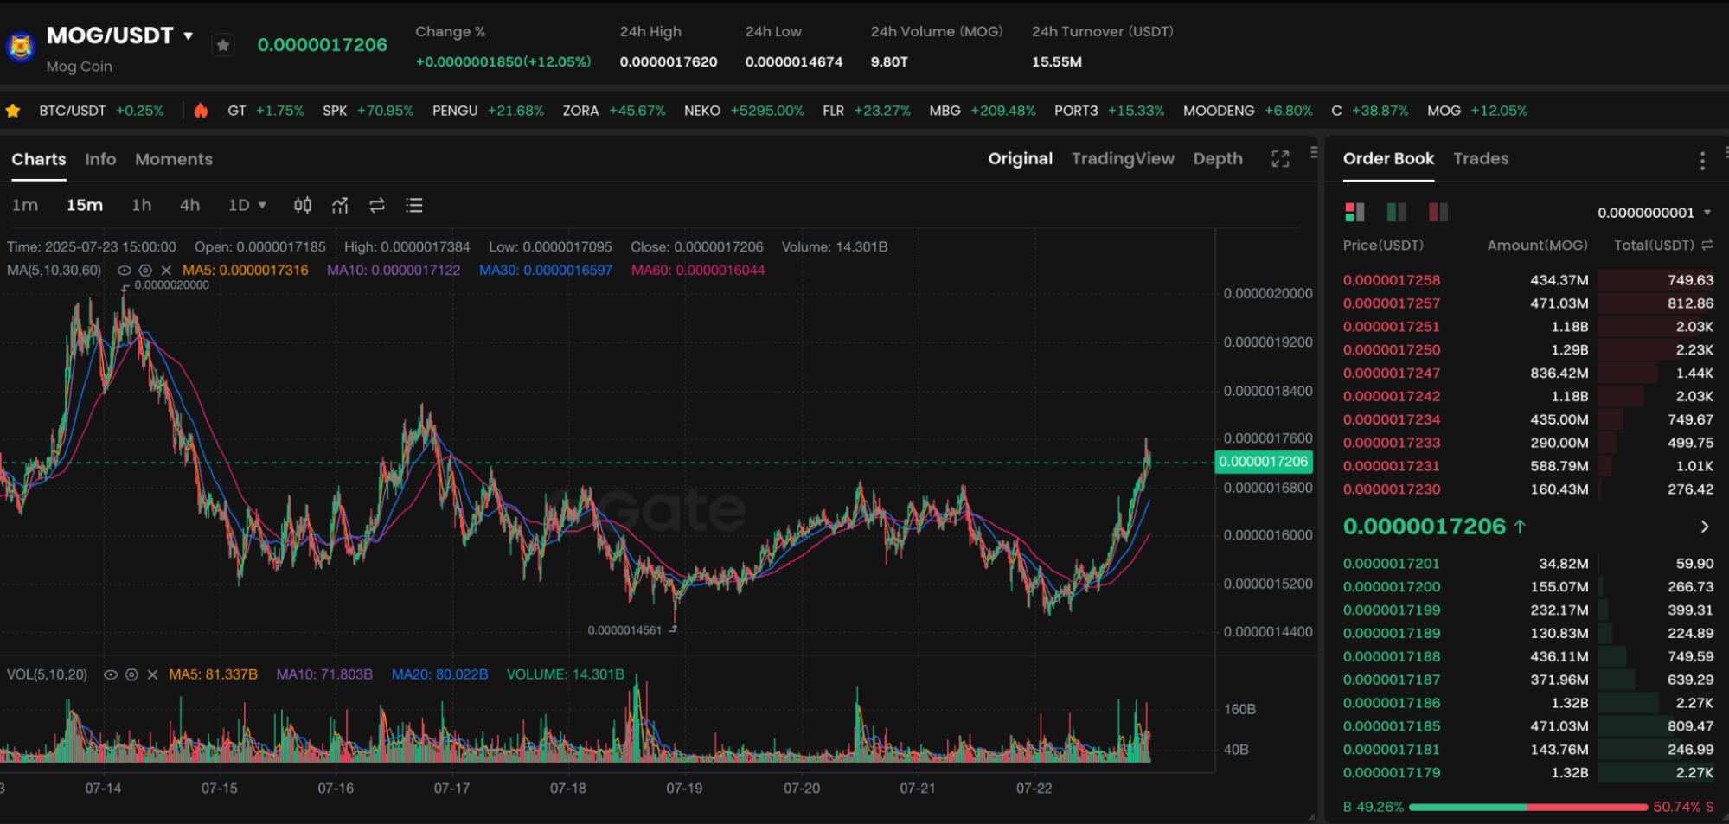The width and height of the screenshot is (1729, 824).
Task: Open BTC/USDT ticker link
Action: pos(101,111)
